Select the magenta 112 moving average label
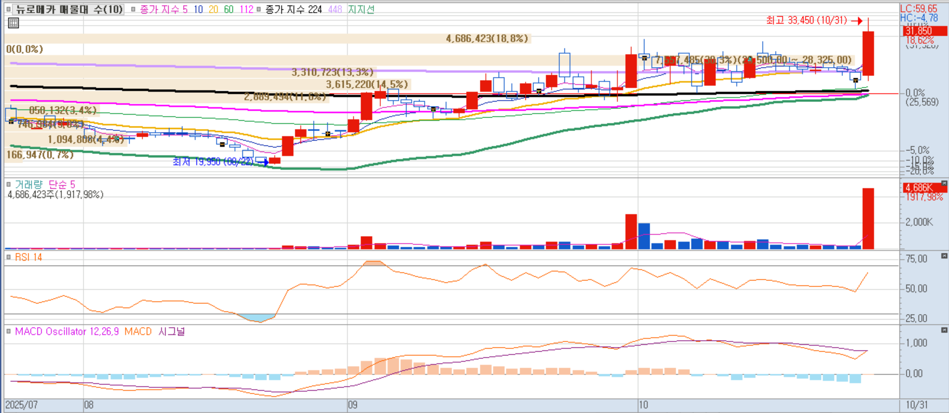The height and width of the screenshot is (413, 949). pyautogui.click(x=246, y=9)
